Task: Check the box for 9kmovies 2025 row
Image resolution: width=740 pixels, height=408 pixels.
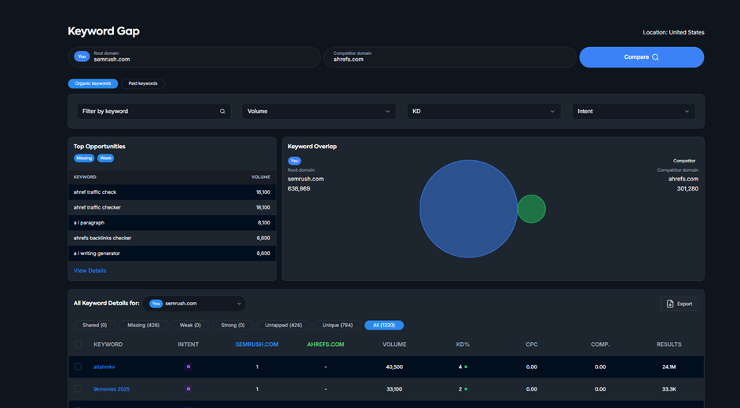Action: 78,389
